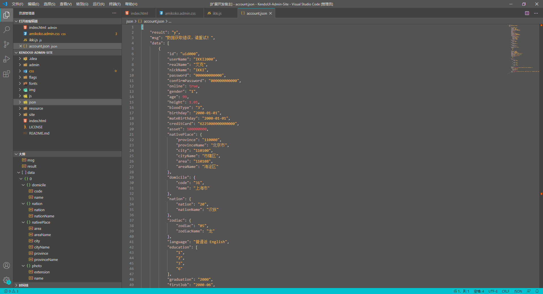
Task: Open the 转到(G) menu
Action: [82, 4]
